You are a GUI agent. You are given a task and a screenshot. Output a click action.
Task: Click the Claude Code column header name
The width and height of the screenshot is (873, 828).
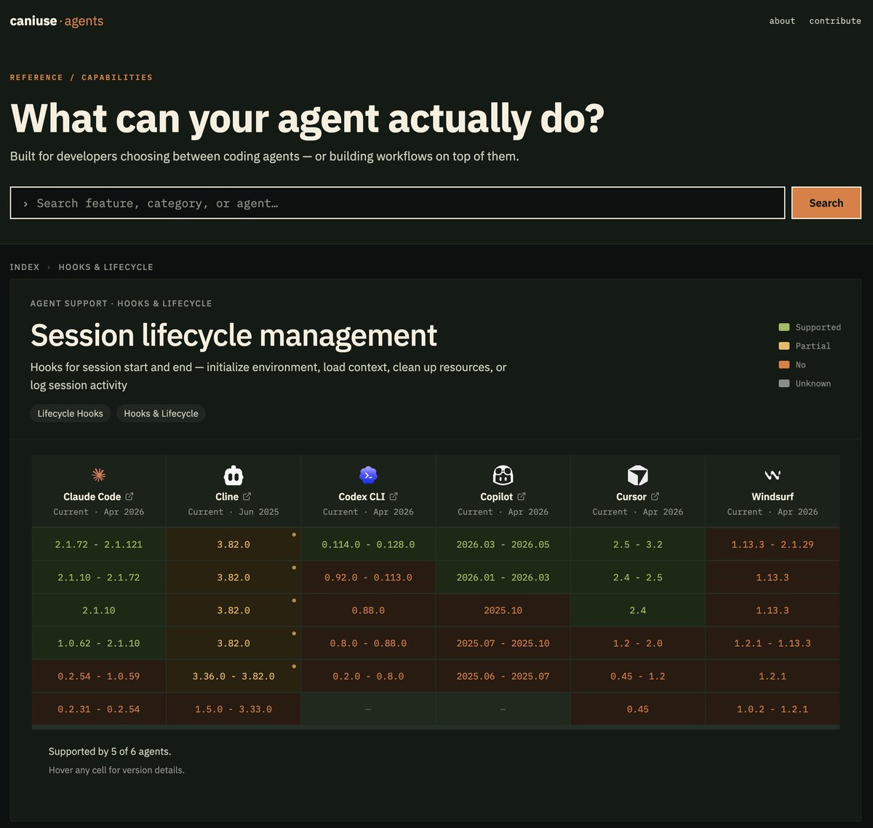[92, 496]
